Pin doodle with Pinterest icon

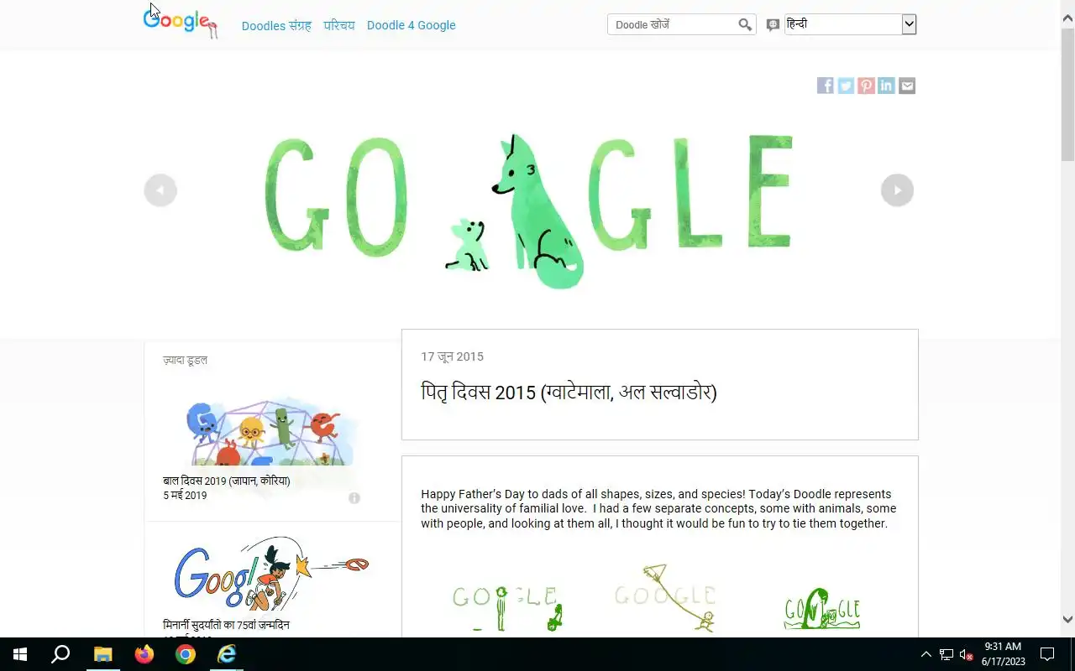[x=866, y=86]
